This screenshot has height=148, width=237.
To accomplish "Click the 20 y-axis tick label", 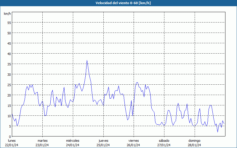I will coord(9,95).
